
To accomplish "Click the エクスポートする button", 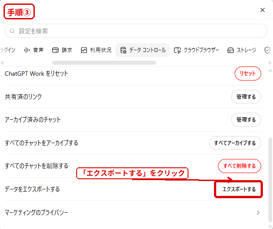I will 239,189.
